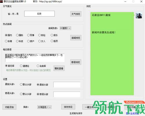Focus the 省、市、县 city input field
The height and width of the screenshot is (116, 145).
click(x=39, y=14)
